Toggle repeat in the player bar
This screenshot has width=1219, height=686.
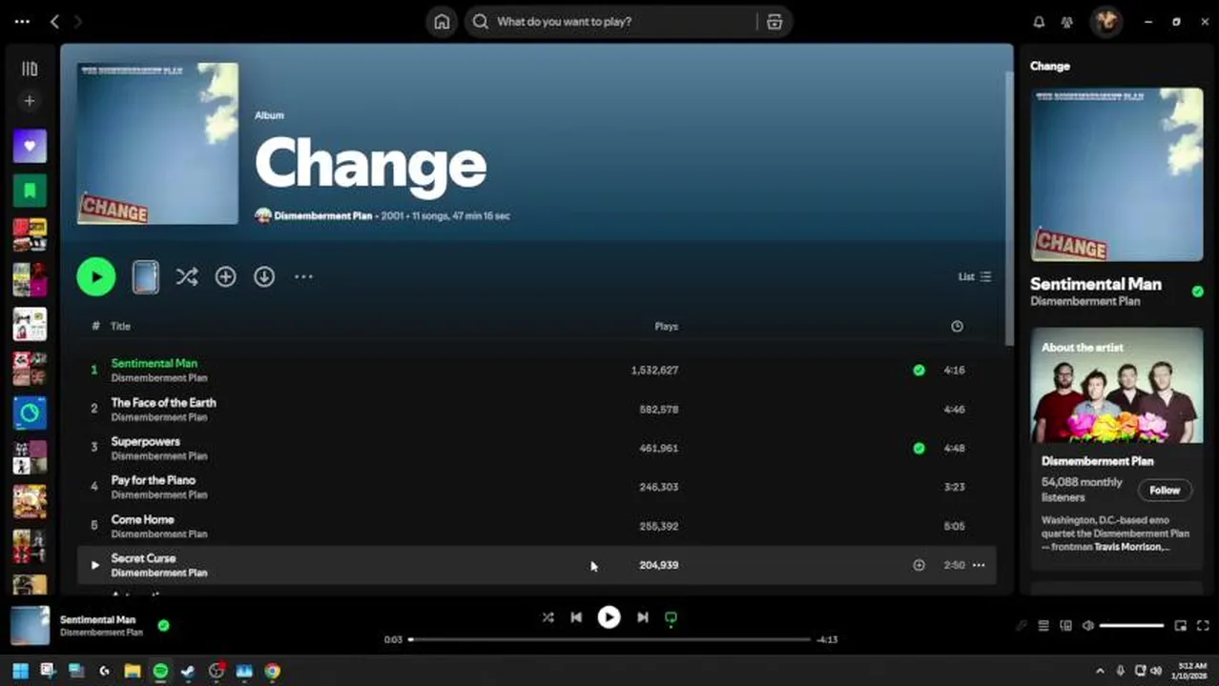click(x=671, y=617)
